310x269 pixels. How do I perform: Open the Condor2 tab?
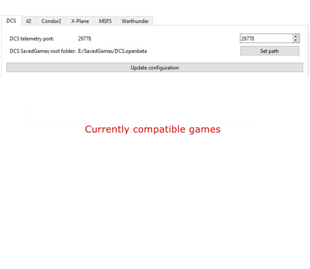pyautogui.click(x=51, y=21)
